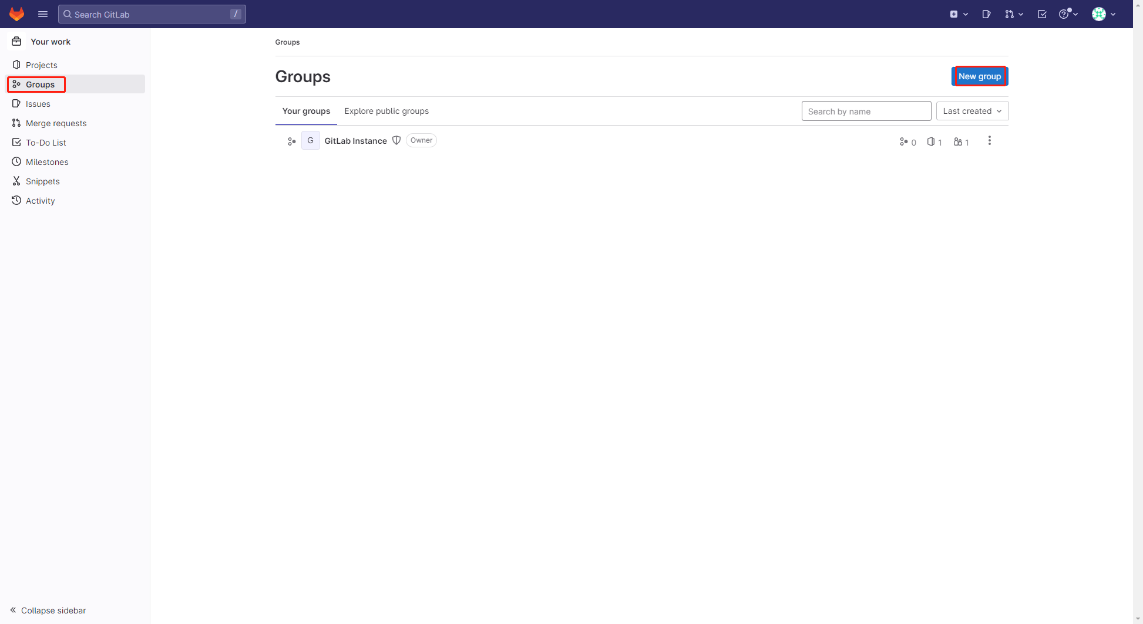Click the page vertical scrollbar

click(1138, 312)
